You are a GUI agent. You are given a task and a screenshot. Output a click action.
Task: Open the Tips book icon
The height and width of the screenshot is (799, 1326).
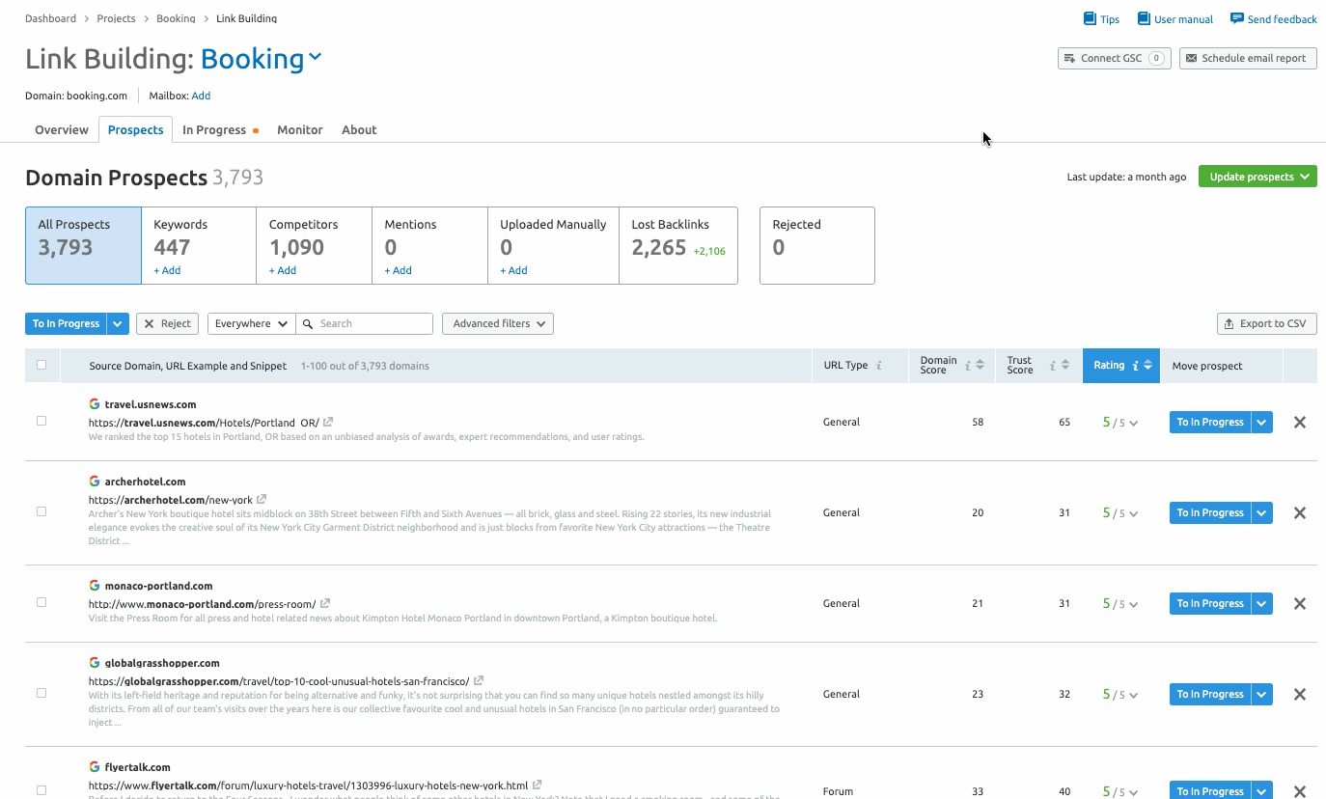tap(1090, 18)
